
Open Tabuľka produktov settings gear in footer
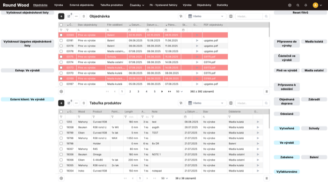(x=61, y=178)
